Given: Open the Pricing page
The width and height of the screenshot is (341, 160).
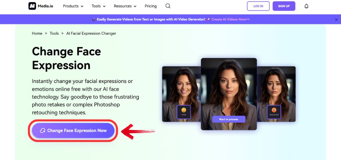Looking at the screenshot, I should coord(151,6).
